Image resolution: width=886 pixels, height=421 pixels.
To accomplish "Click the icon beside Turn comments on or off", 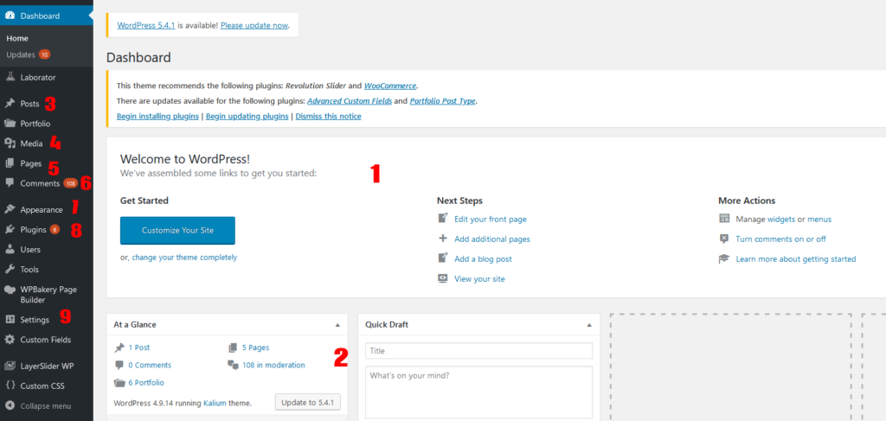I will click(724, 239).
